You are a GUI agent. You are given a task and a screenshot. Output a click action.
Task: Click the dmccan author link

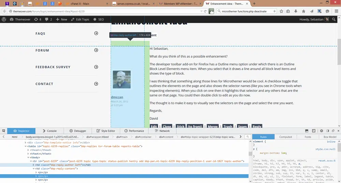pyautogui.click(x=117, y=97)
